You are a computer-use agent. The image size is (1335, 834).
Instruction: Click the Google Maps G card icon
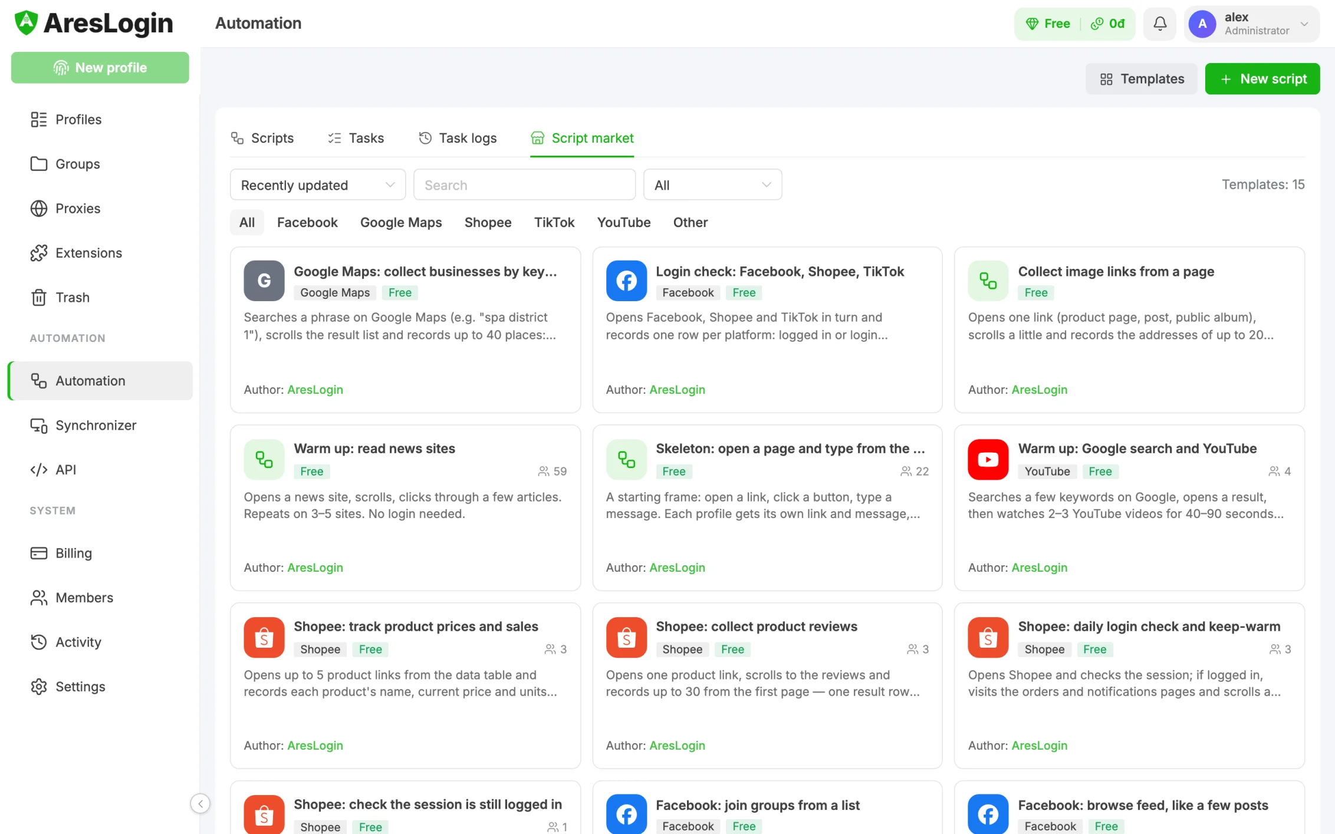pyautogui.click(x=264, y=281)
